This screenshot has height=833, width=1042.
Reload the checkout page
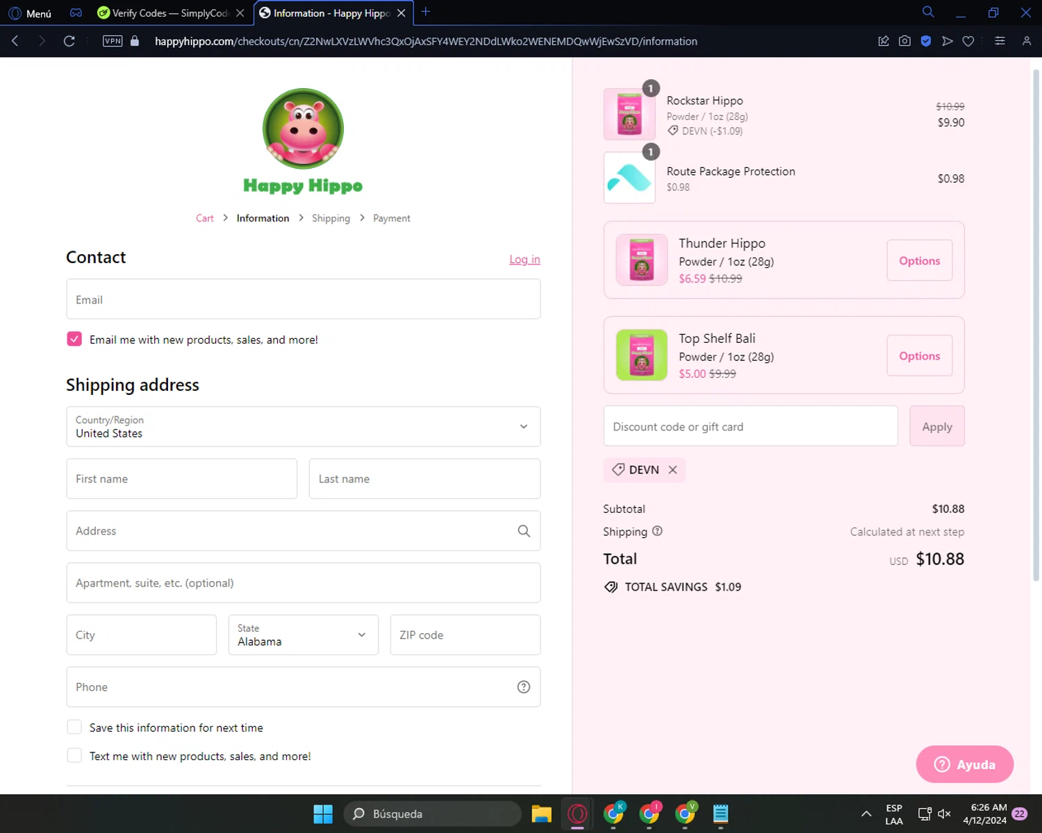(69, 41)
